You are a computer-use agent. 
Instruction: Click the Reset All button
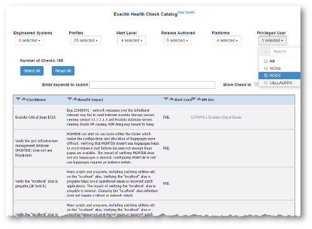(63, 71)
